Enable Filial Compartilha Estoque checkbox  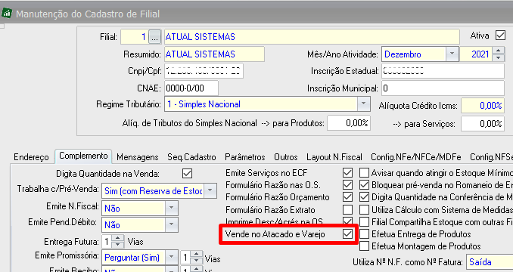click(x=364, y=221)
